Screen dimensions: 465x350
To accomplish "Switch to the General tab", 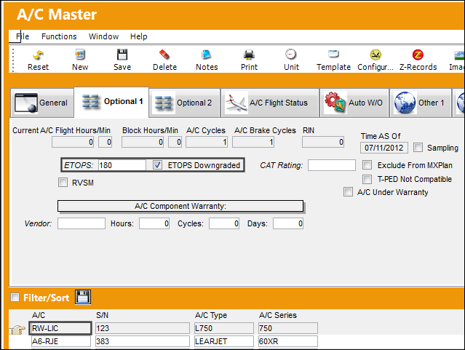I will (x=42, y=103).
